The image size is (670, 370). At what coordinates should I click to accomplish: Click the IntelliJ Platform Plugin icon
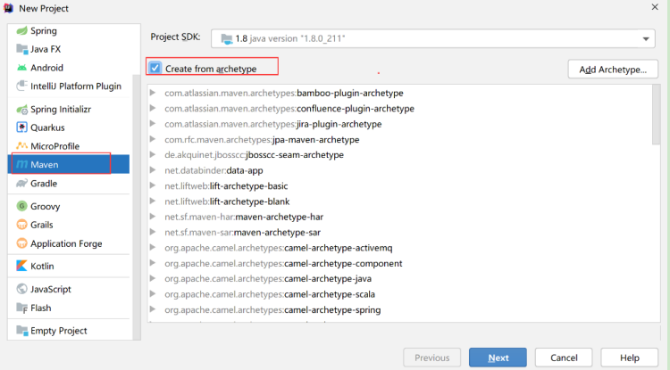21,86
